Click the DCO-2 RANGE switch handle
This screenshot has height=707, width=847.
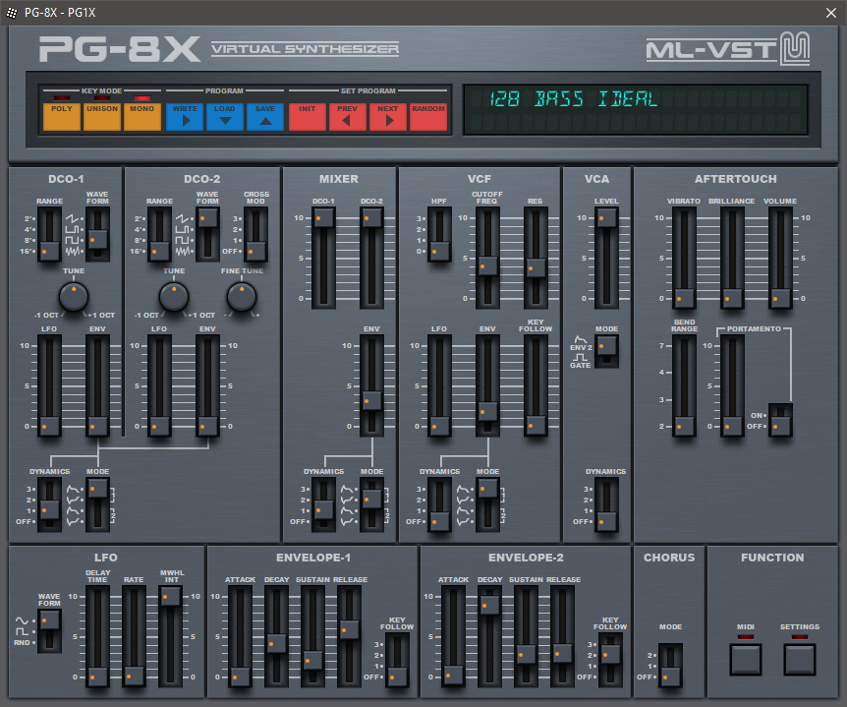click(159, 252)
